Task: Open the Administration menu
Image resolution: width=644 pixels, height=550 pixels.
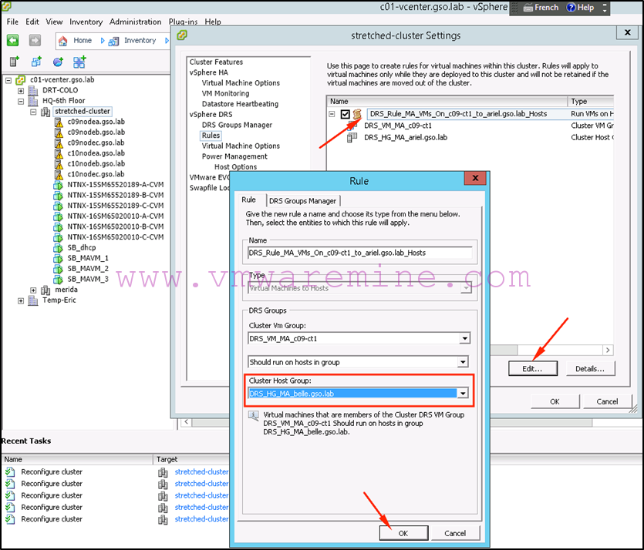Action: tap(135, 22)
